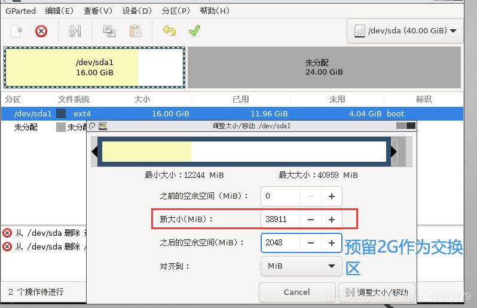
Task: Click the 最大大小: 40959 MiB label
Action: [x=318, y=175]
